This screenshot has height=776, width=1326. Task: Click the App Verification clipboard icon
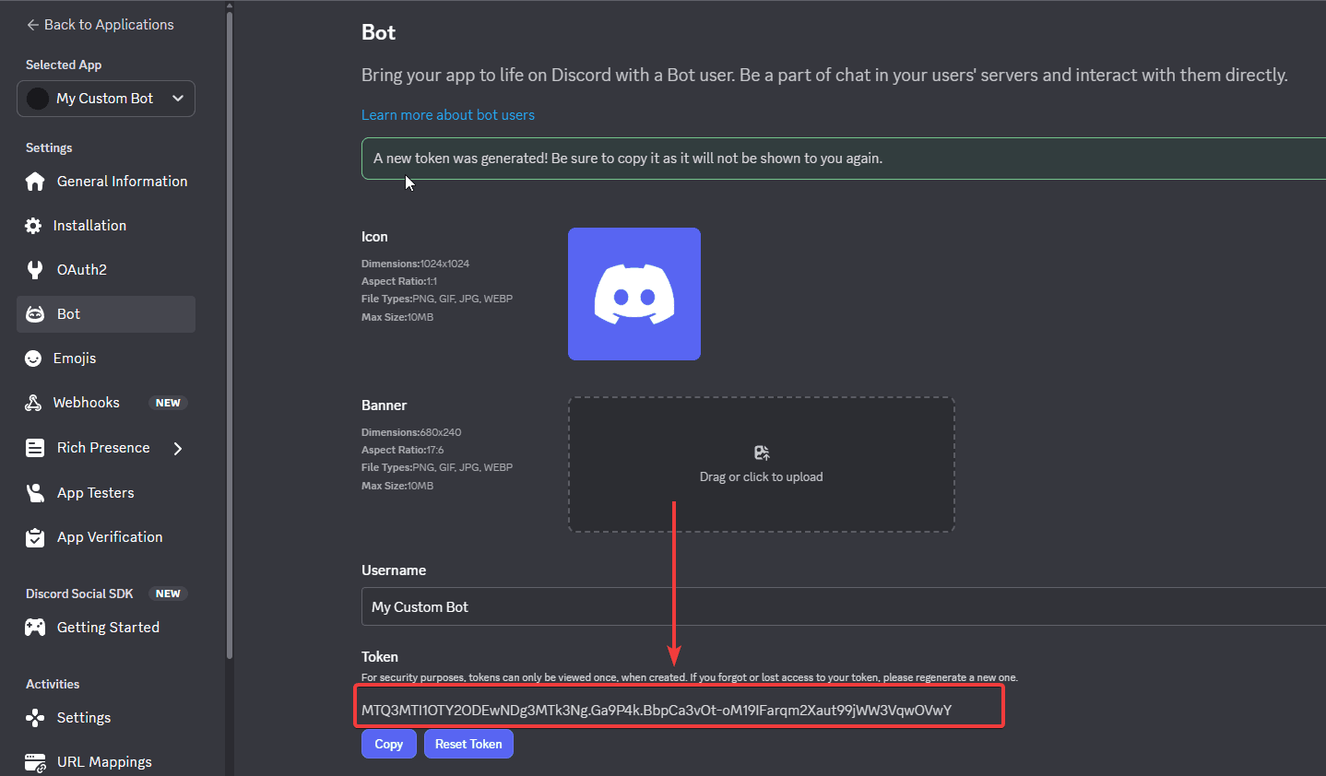(x=35, y=537)
